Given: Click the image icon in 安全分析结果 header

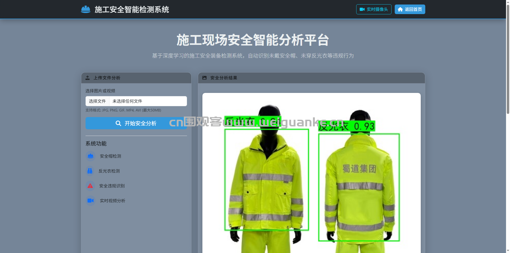Looking at the screenshot, I should pyautogui.click(x=204, y=78).
